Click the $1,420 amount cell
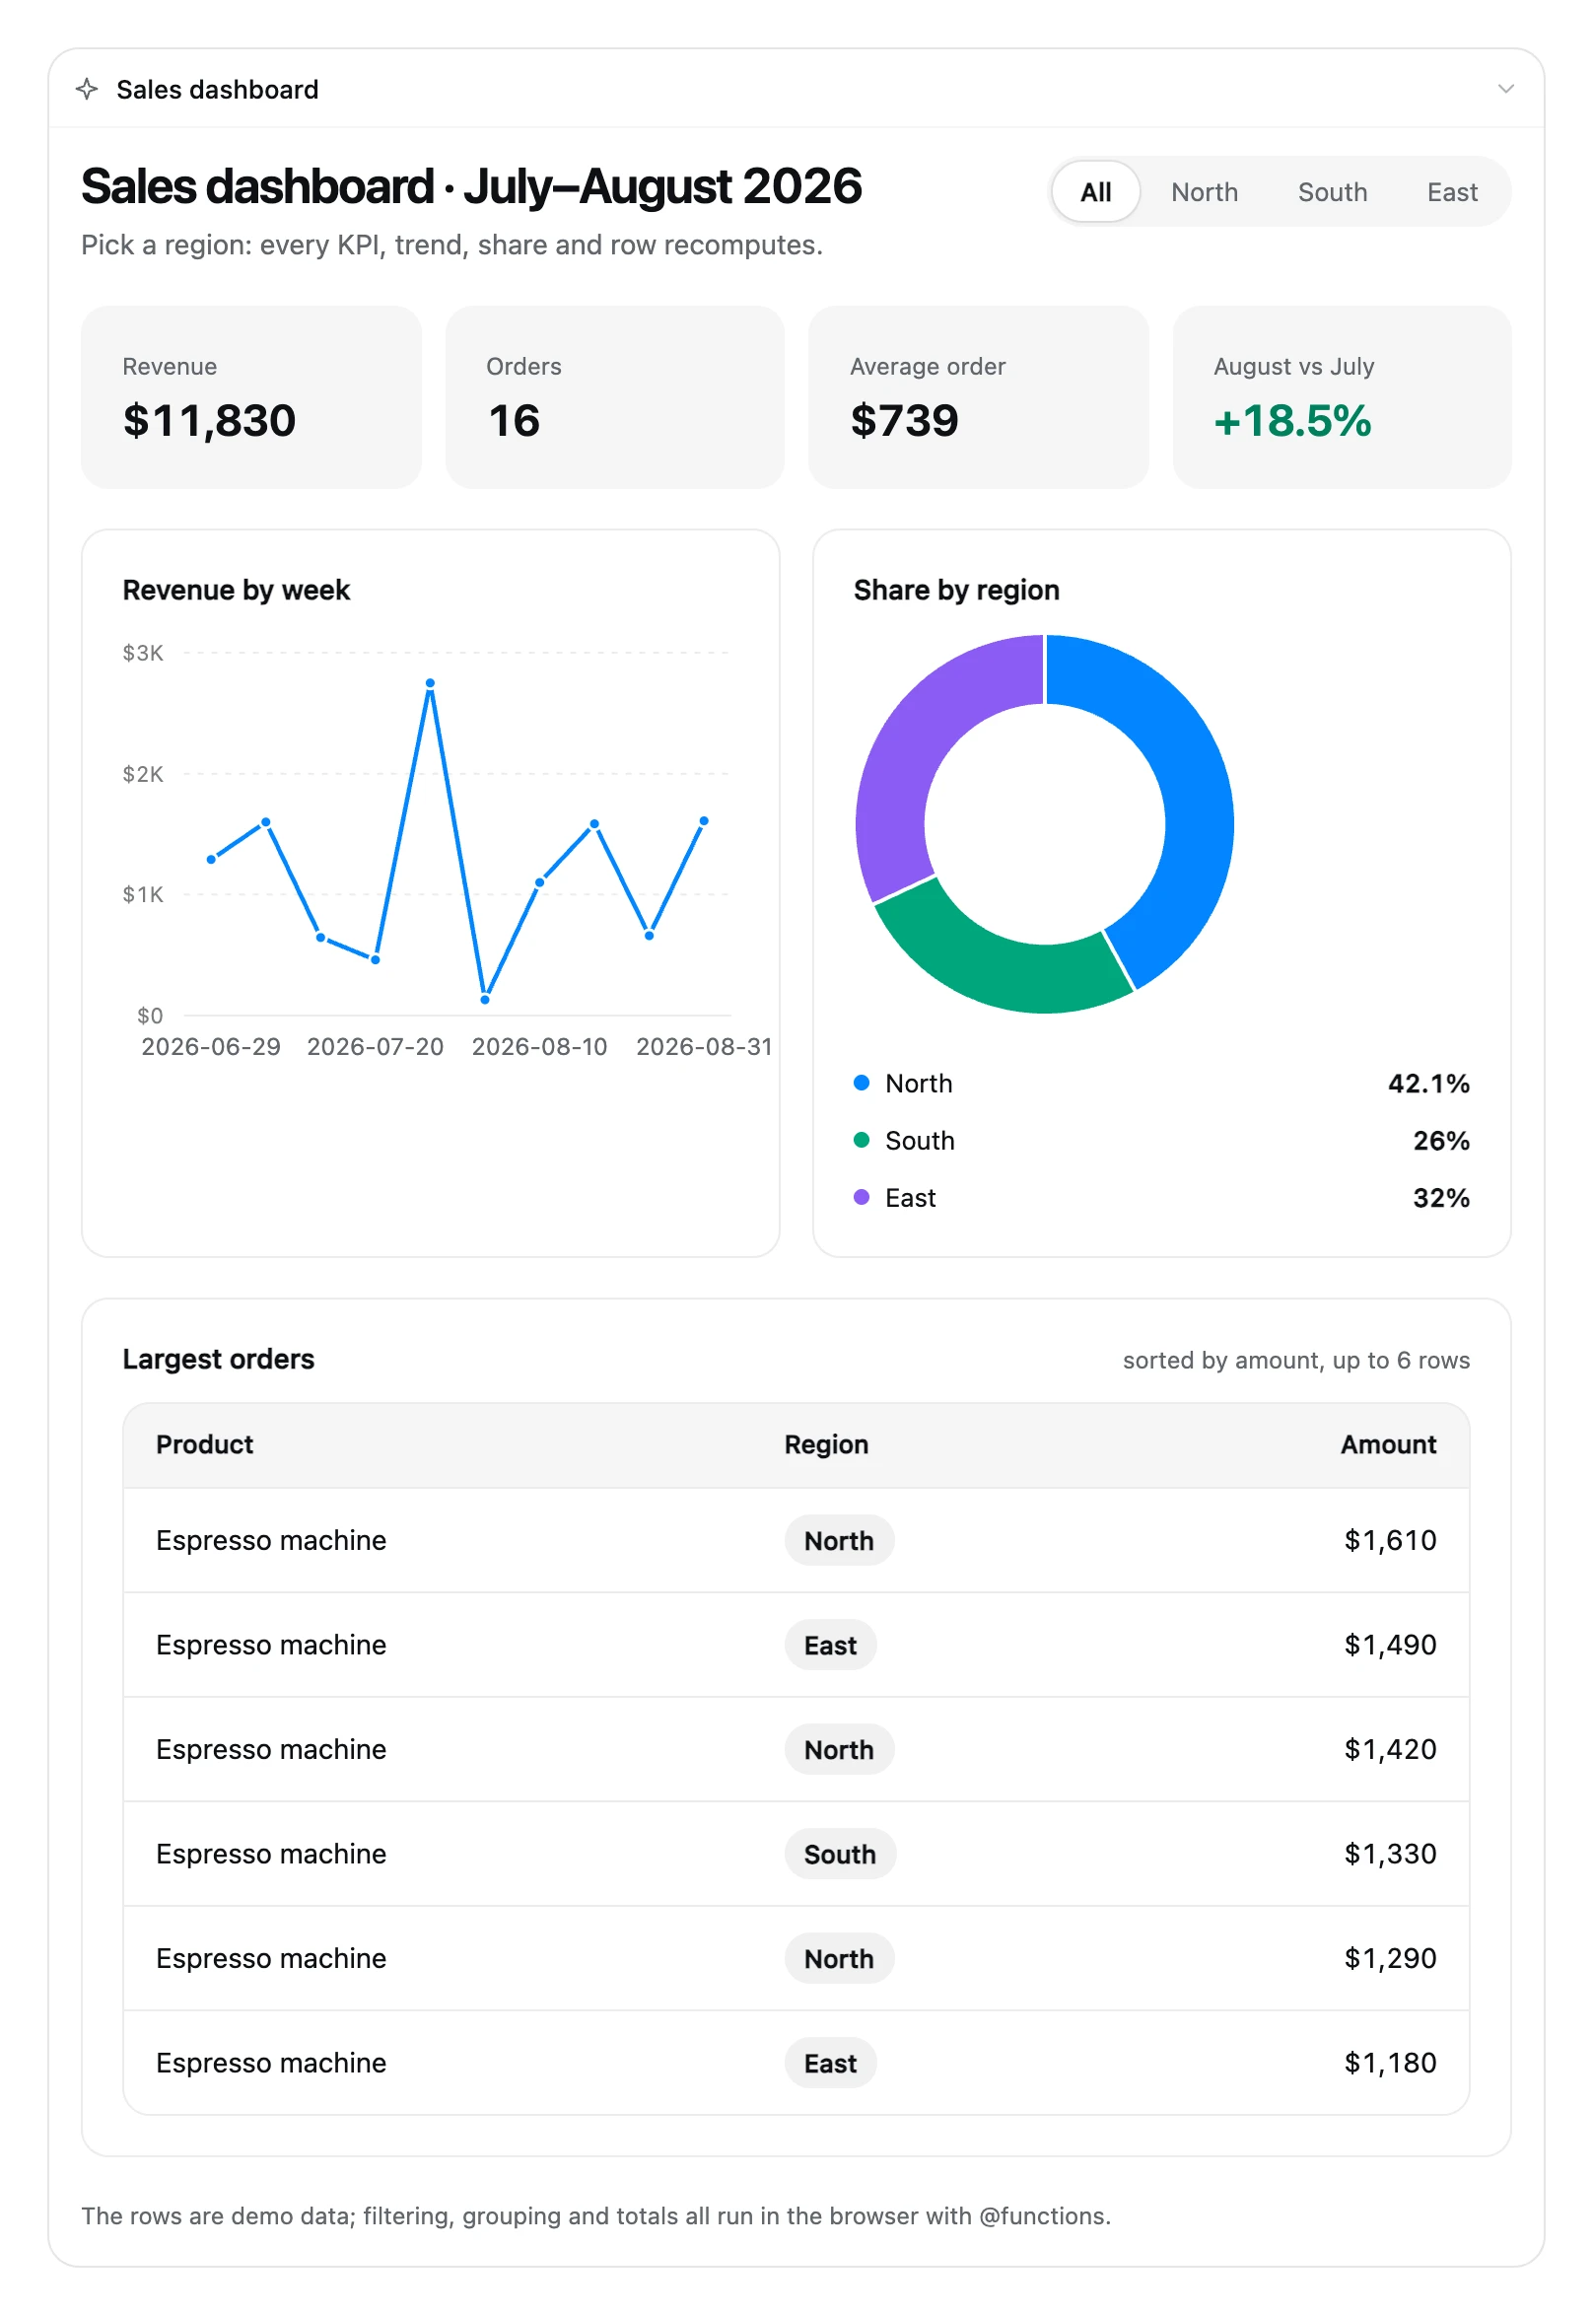1593x2317 pixels. (x=1389, y=1749)
